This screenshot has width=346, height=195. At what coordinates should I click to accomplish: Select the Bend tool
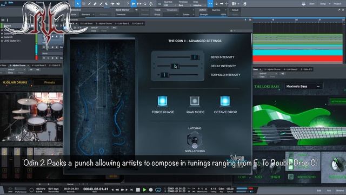coord(112,4)
